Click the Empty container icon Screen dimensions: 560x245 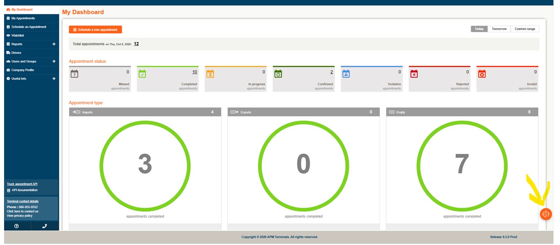coord(391,112)
